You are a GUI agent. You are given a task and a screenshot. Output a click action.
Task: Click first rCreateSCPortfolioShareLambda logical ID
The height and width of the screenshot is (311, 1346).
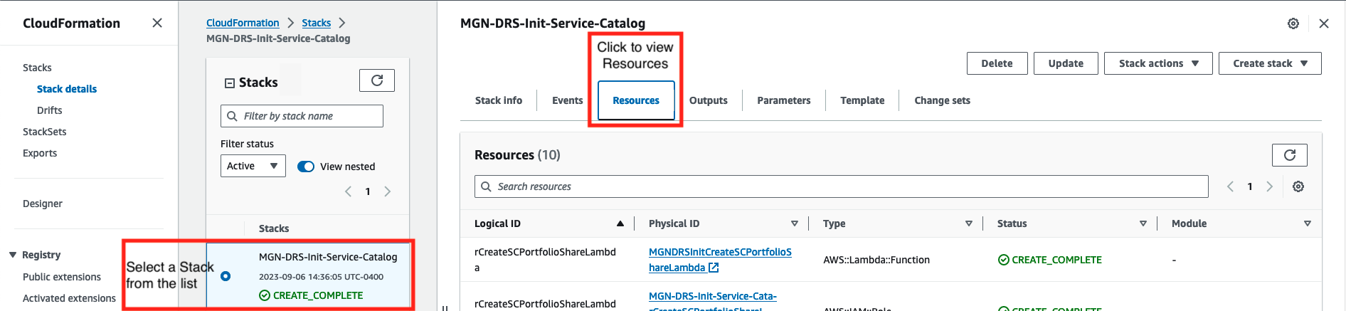pyautogui.click(x=545, y=260)
